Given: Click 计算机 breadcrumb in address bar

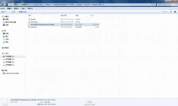Looking at the screenshot, I should click(x=15, y=5).
